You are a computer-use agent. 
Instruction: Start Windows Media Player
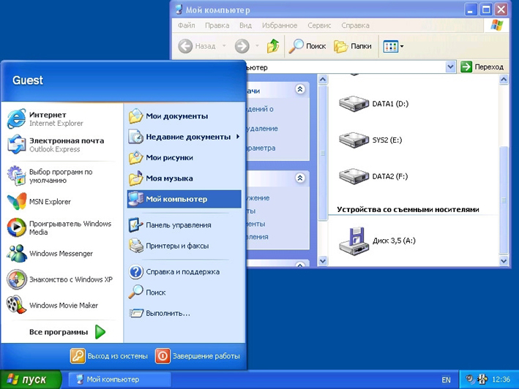point(59,228)
